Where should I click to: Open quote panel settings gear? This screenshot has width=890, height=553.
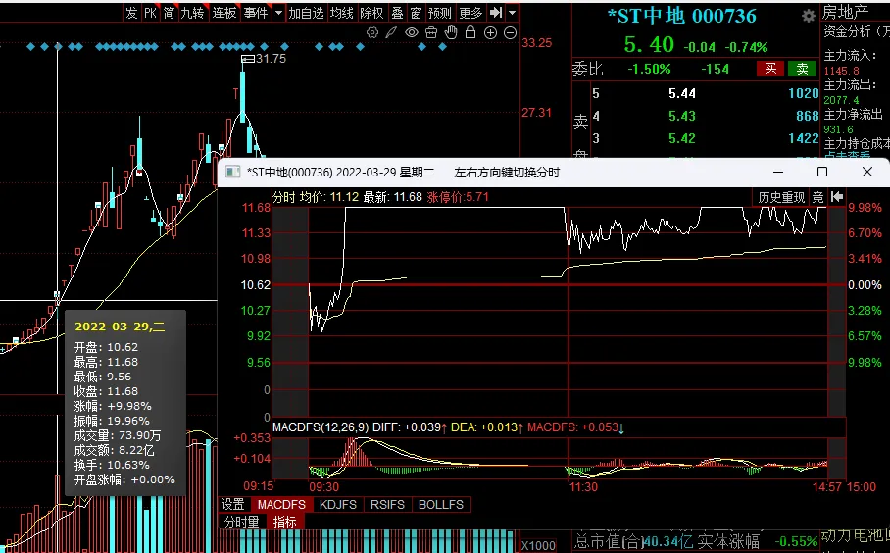809,17
